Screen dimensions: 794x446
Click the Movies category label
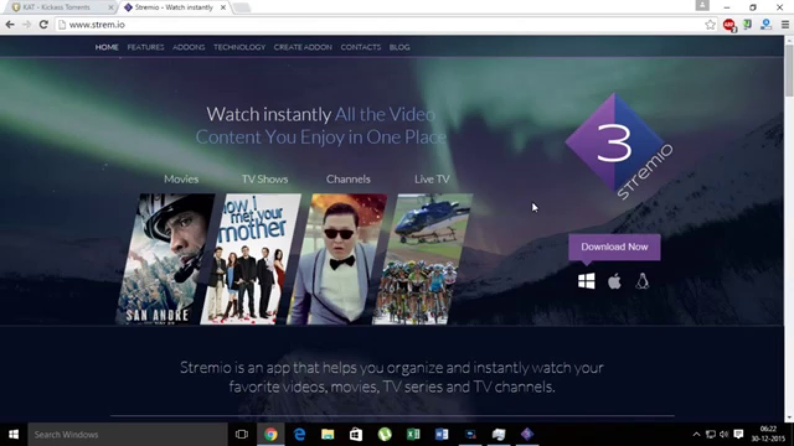[x=181, y=179]
